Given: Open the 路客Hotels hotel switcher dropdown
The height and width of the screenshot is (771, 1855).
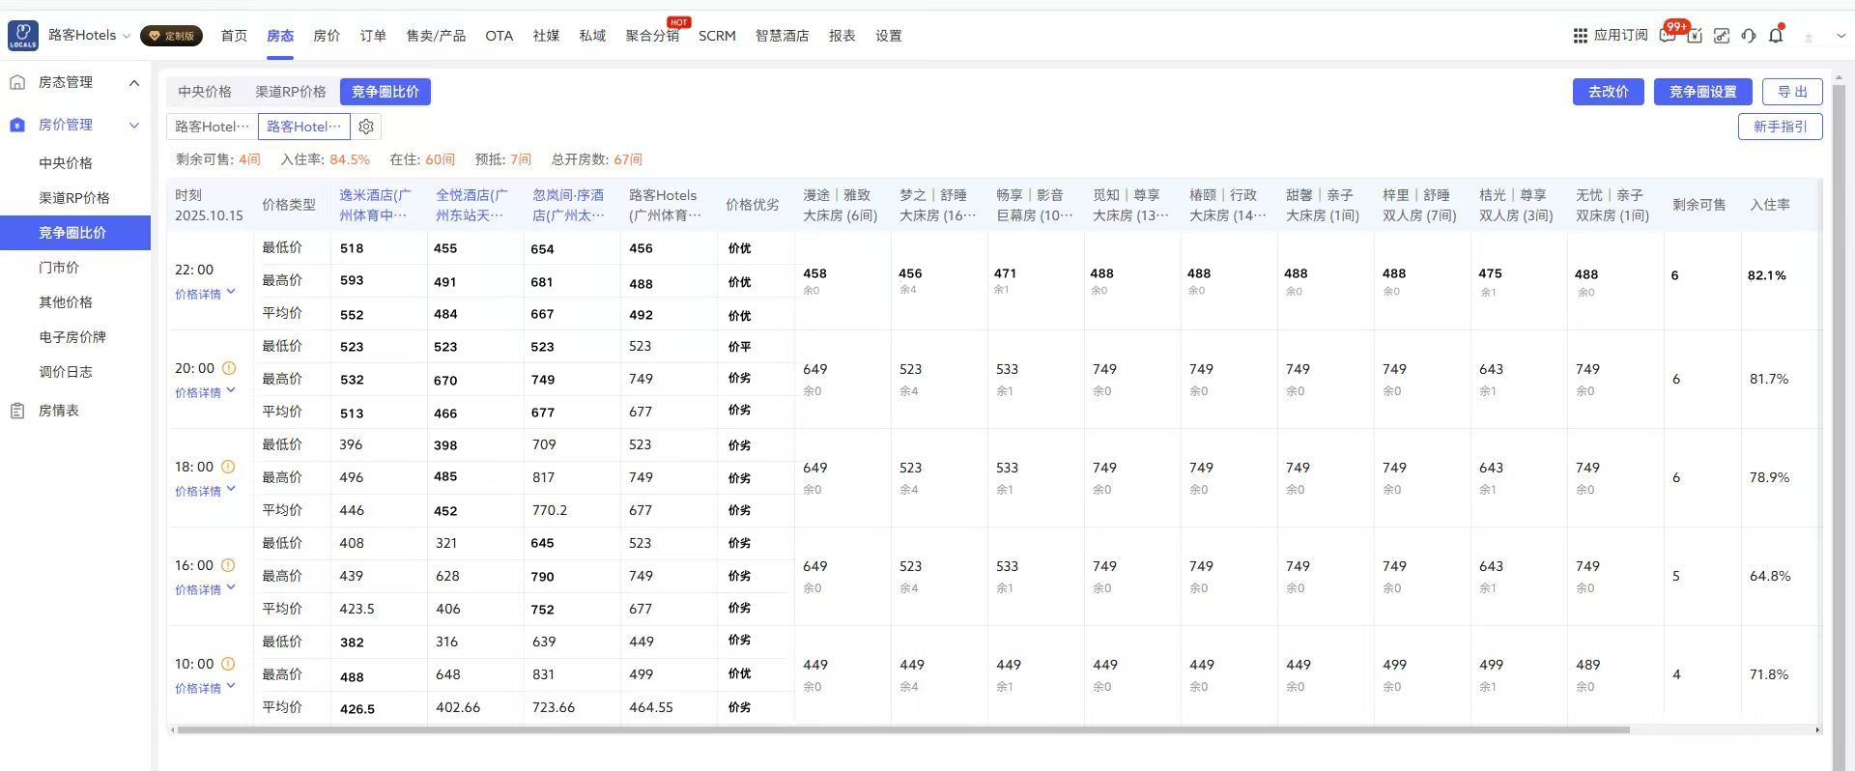Looking at the screenshot, I should pos(89,36).
